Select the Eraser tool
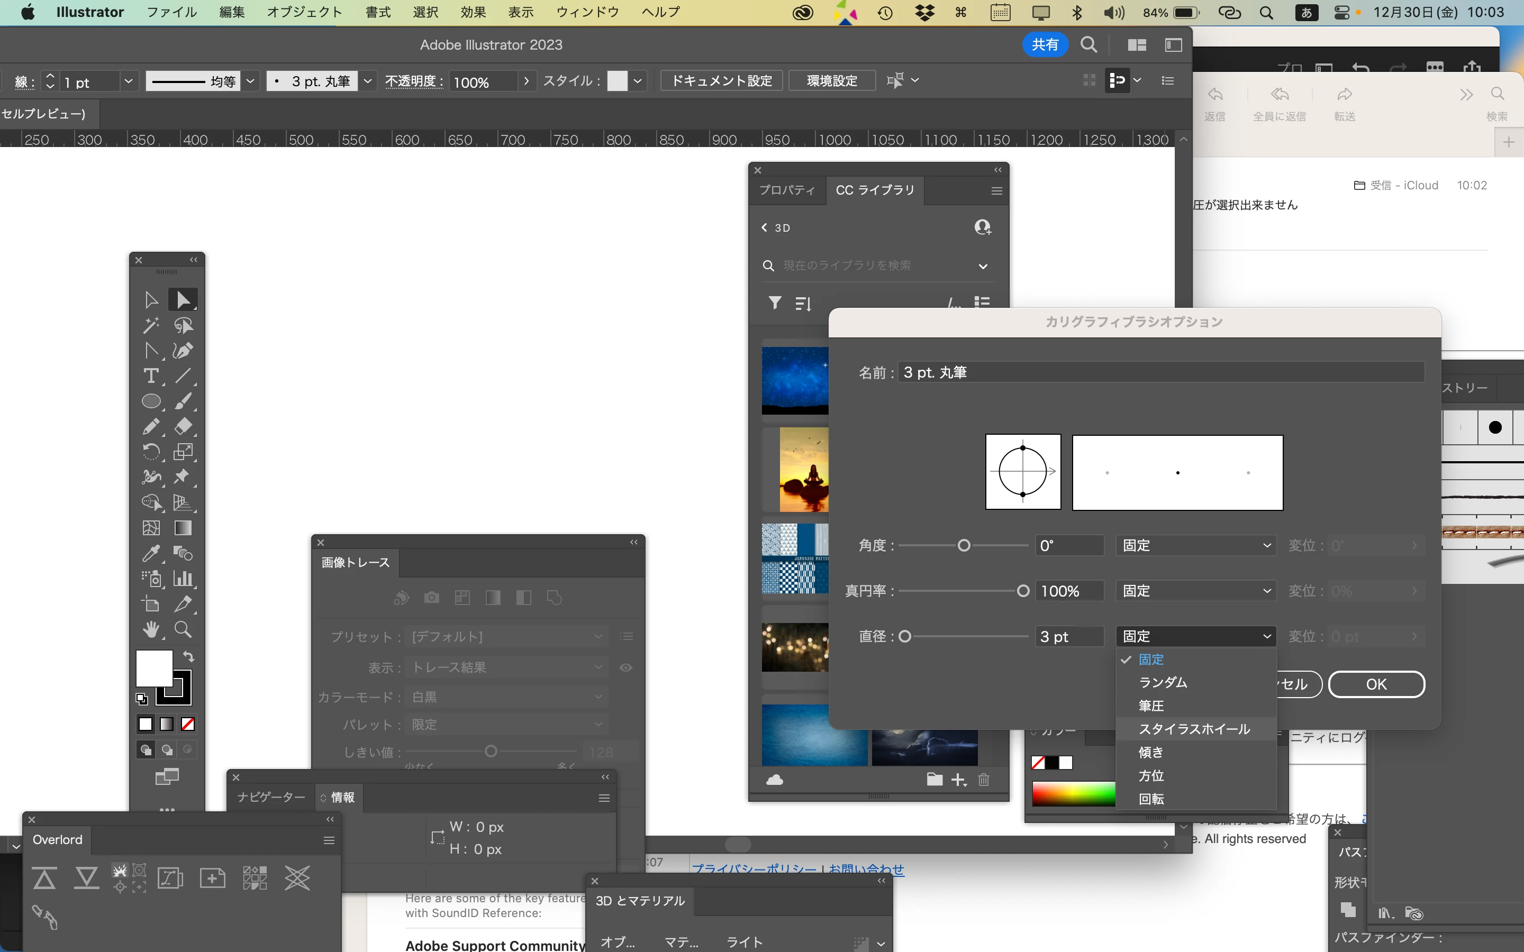 [183, 426]
